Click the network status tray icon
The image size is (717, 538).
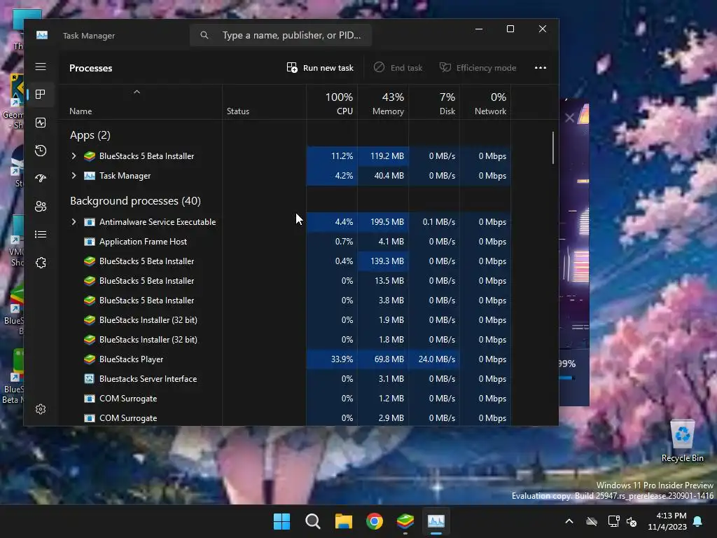click(x=613, y=521)
